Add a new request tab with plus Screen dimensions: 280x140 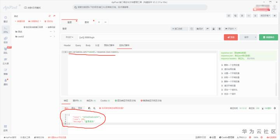pos(99,22)
